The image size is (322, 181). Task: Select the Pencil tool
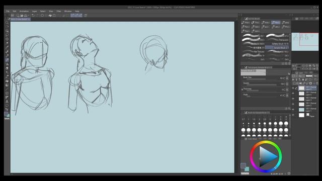pyautogui.click(x=7, y=56)
